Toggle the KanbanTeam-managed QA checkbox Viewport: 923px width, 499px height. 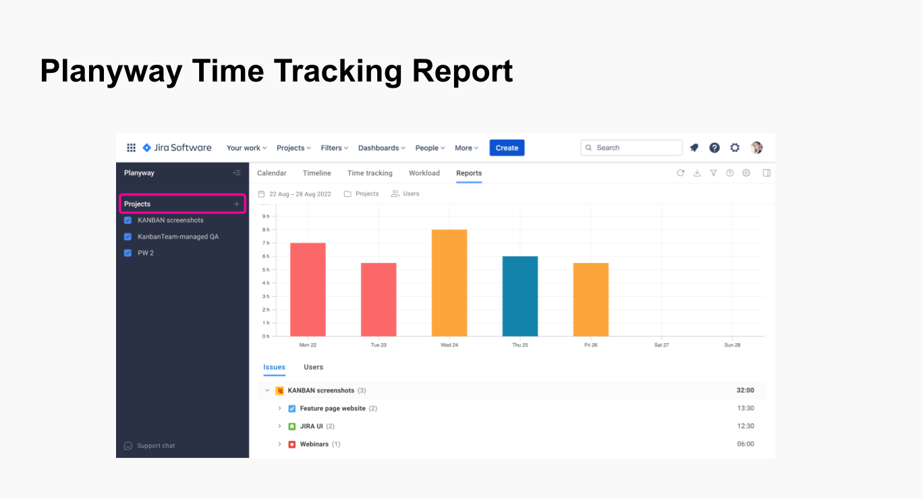click(128, 237)
